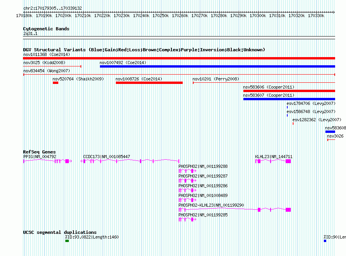Viewport: 346px width, 256px height.
Task: Click the %ID:93.0822|Length:1460 label
Action: click(92, 237)
